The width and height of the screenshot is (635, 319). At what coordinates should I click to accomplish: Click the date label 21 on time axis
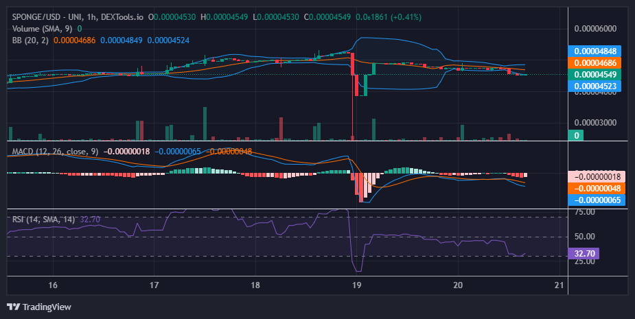coord(559,285)
